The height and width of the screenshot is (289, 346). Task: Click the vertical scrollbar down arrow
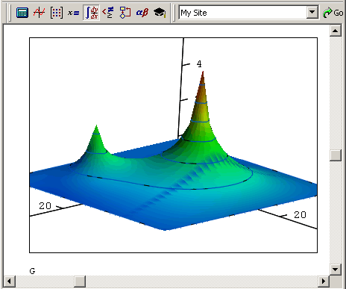(336, 269)
